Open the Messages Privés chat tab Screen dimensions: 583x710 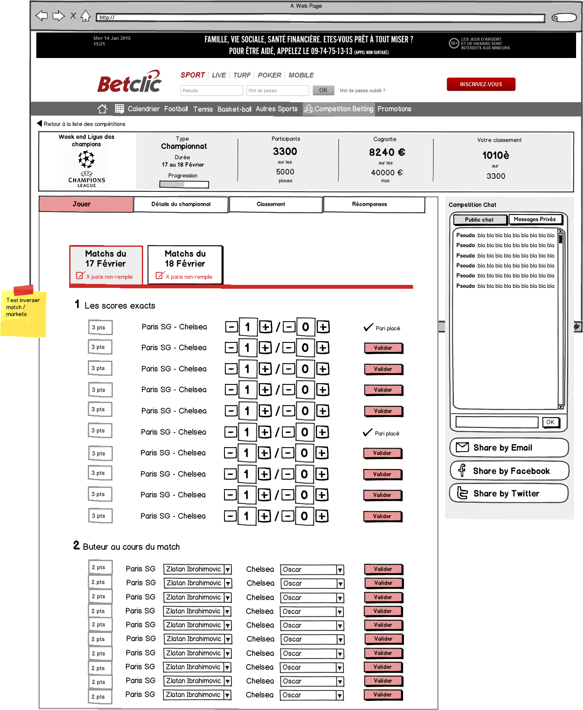click(535, 219)
